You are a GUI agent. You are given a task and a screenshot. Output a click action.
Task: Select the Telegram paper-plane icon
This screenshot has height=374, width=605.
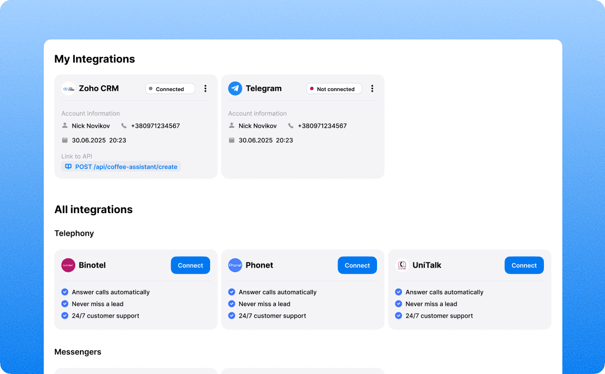pos(235,88)
